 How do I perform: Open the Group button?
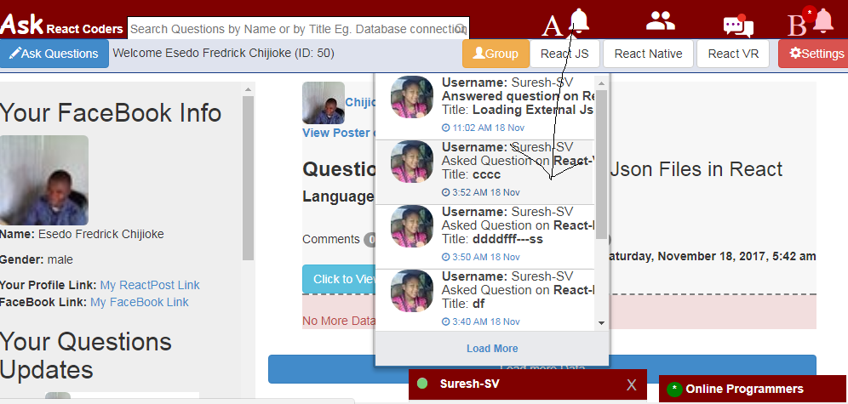(x=496, y=54)
